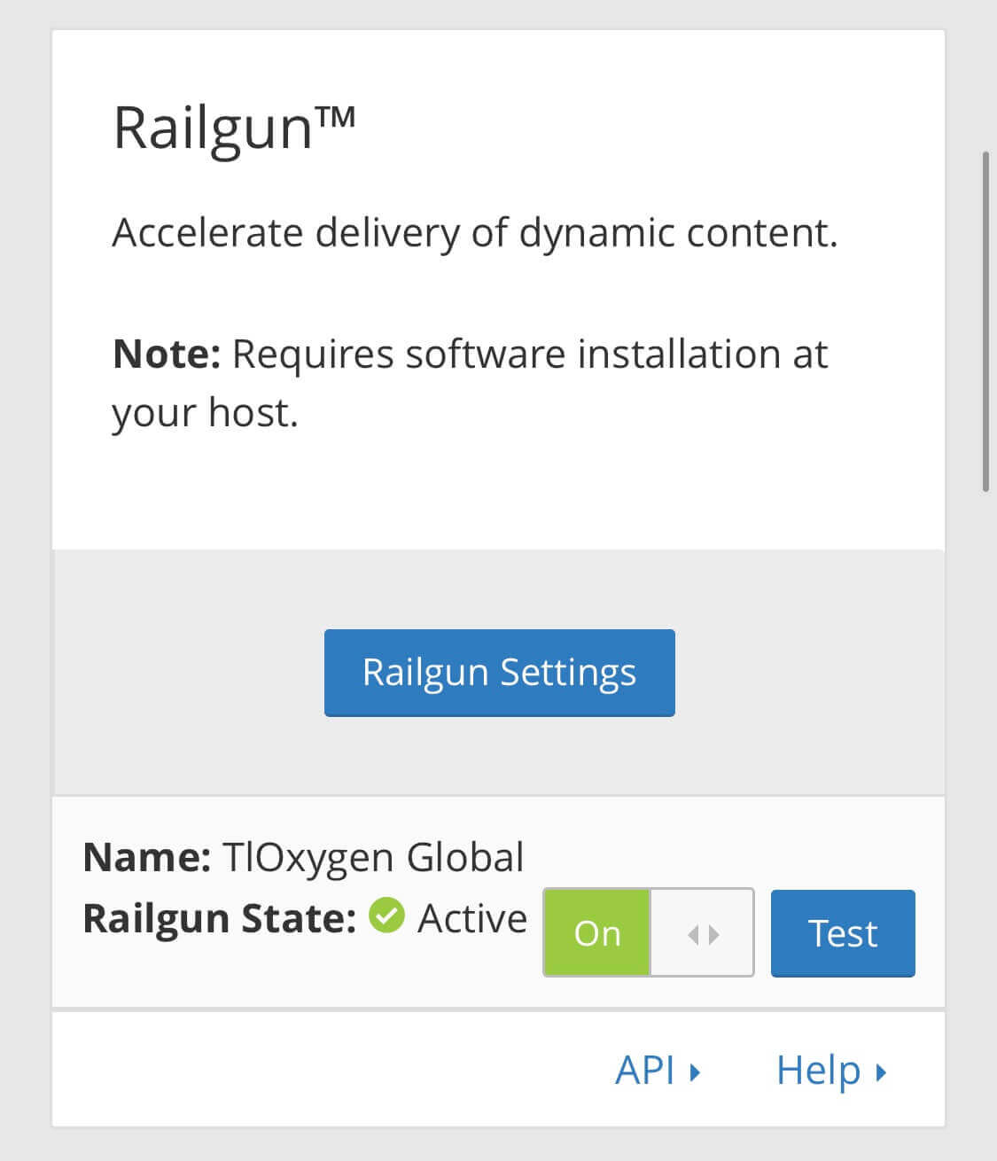Click the 'TlOxygen Global' name value

pyautogui.click(x=373, y=857)
